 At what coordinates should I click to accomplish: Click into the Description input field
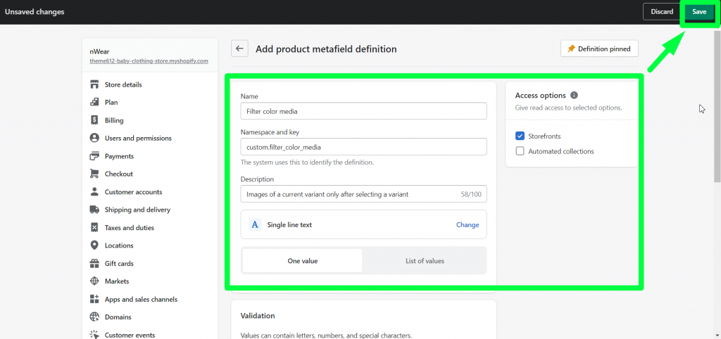[363, 194]
